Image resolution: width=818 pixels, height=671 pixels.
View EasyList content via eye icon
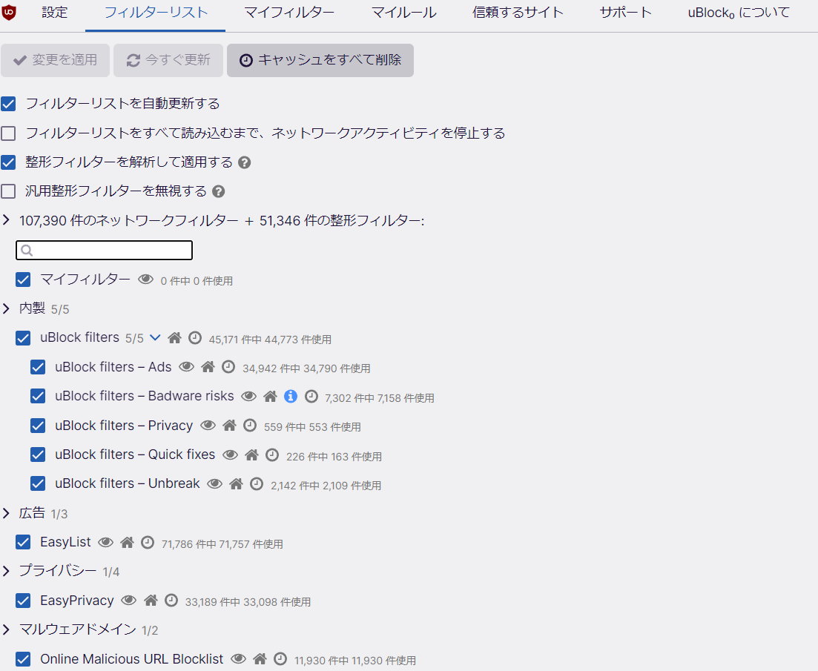coord(105,542)
